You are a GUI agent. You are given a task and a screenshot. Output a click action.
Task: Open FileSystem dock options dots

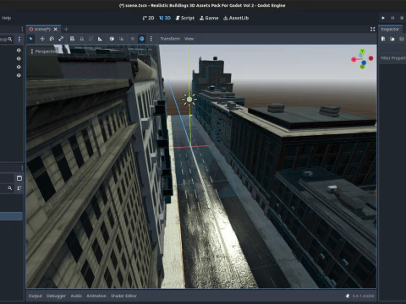point(22,168)
